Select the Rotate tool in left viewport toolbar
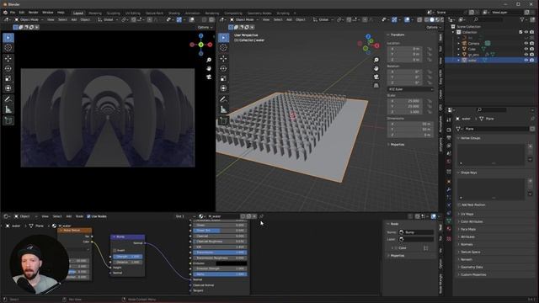The image size is (539, 303). click(x=8, y=69)
